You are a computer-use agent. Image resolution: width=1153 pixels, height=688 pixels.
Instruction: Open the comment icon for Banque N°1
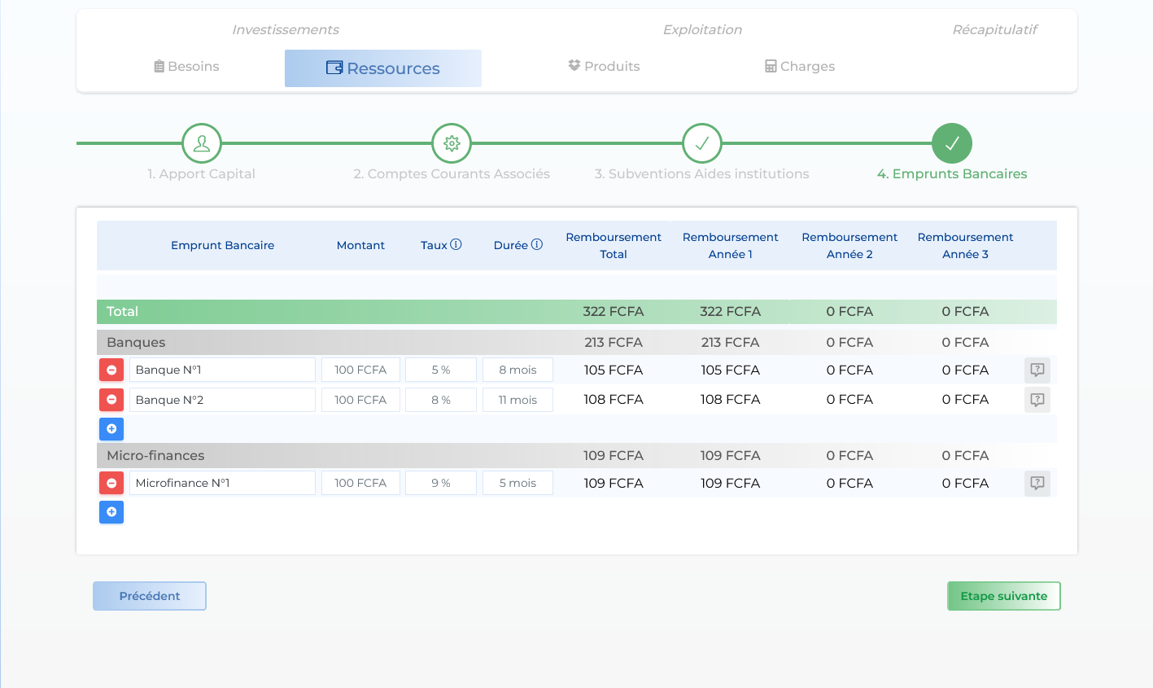tap(1037, 370)
